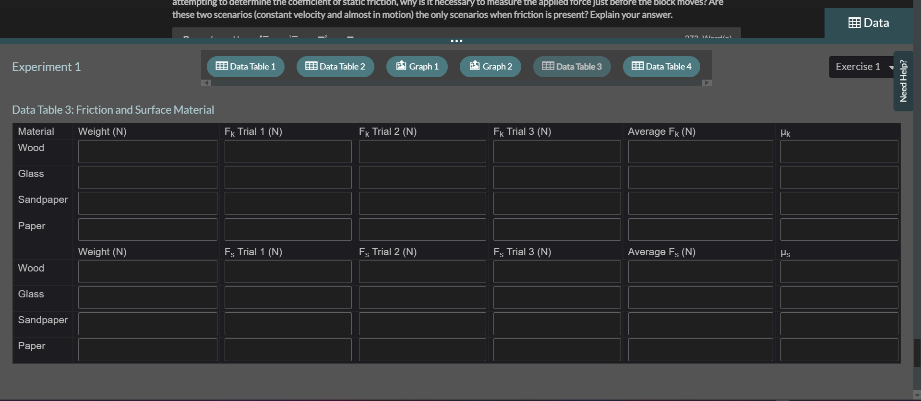Viewport: 921px width, 401px height.
Task: Click Paper Fs Trial 2 input
Action: (422, 350)
